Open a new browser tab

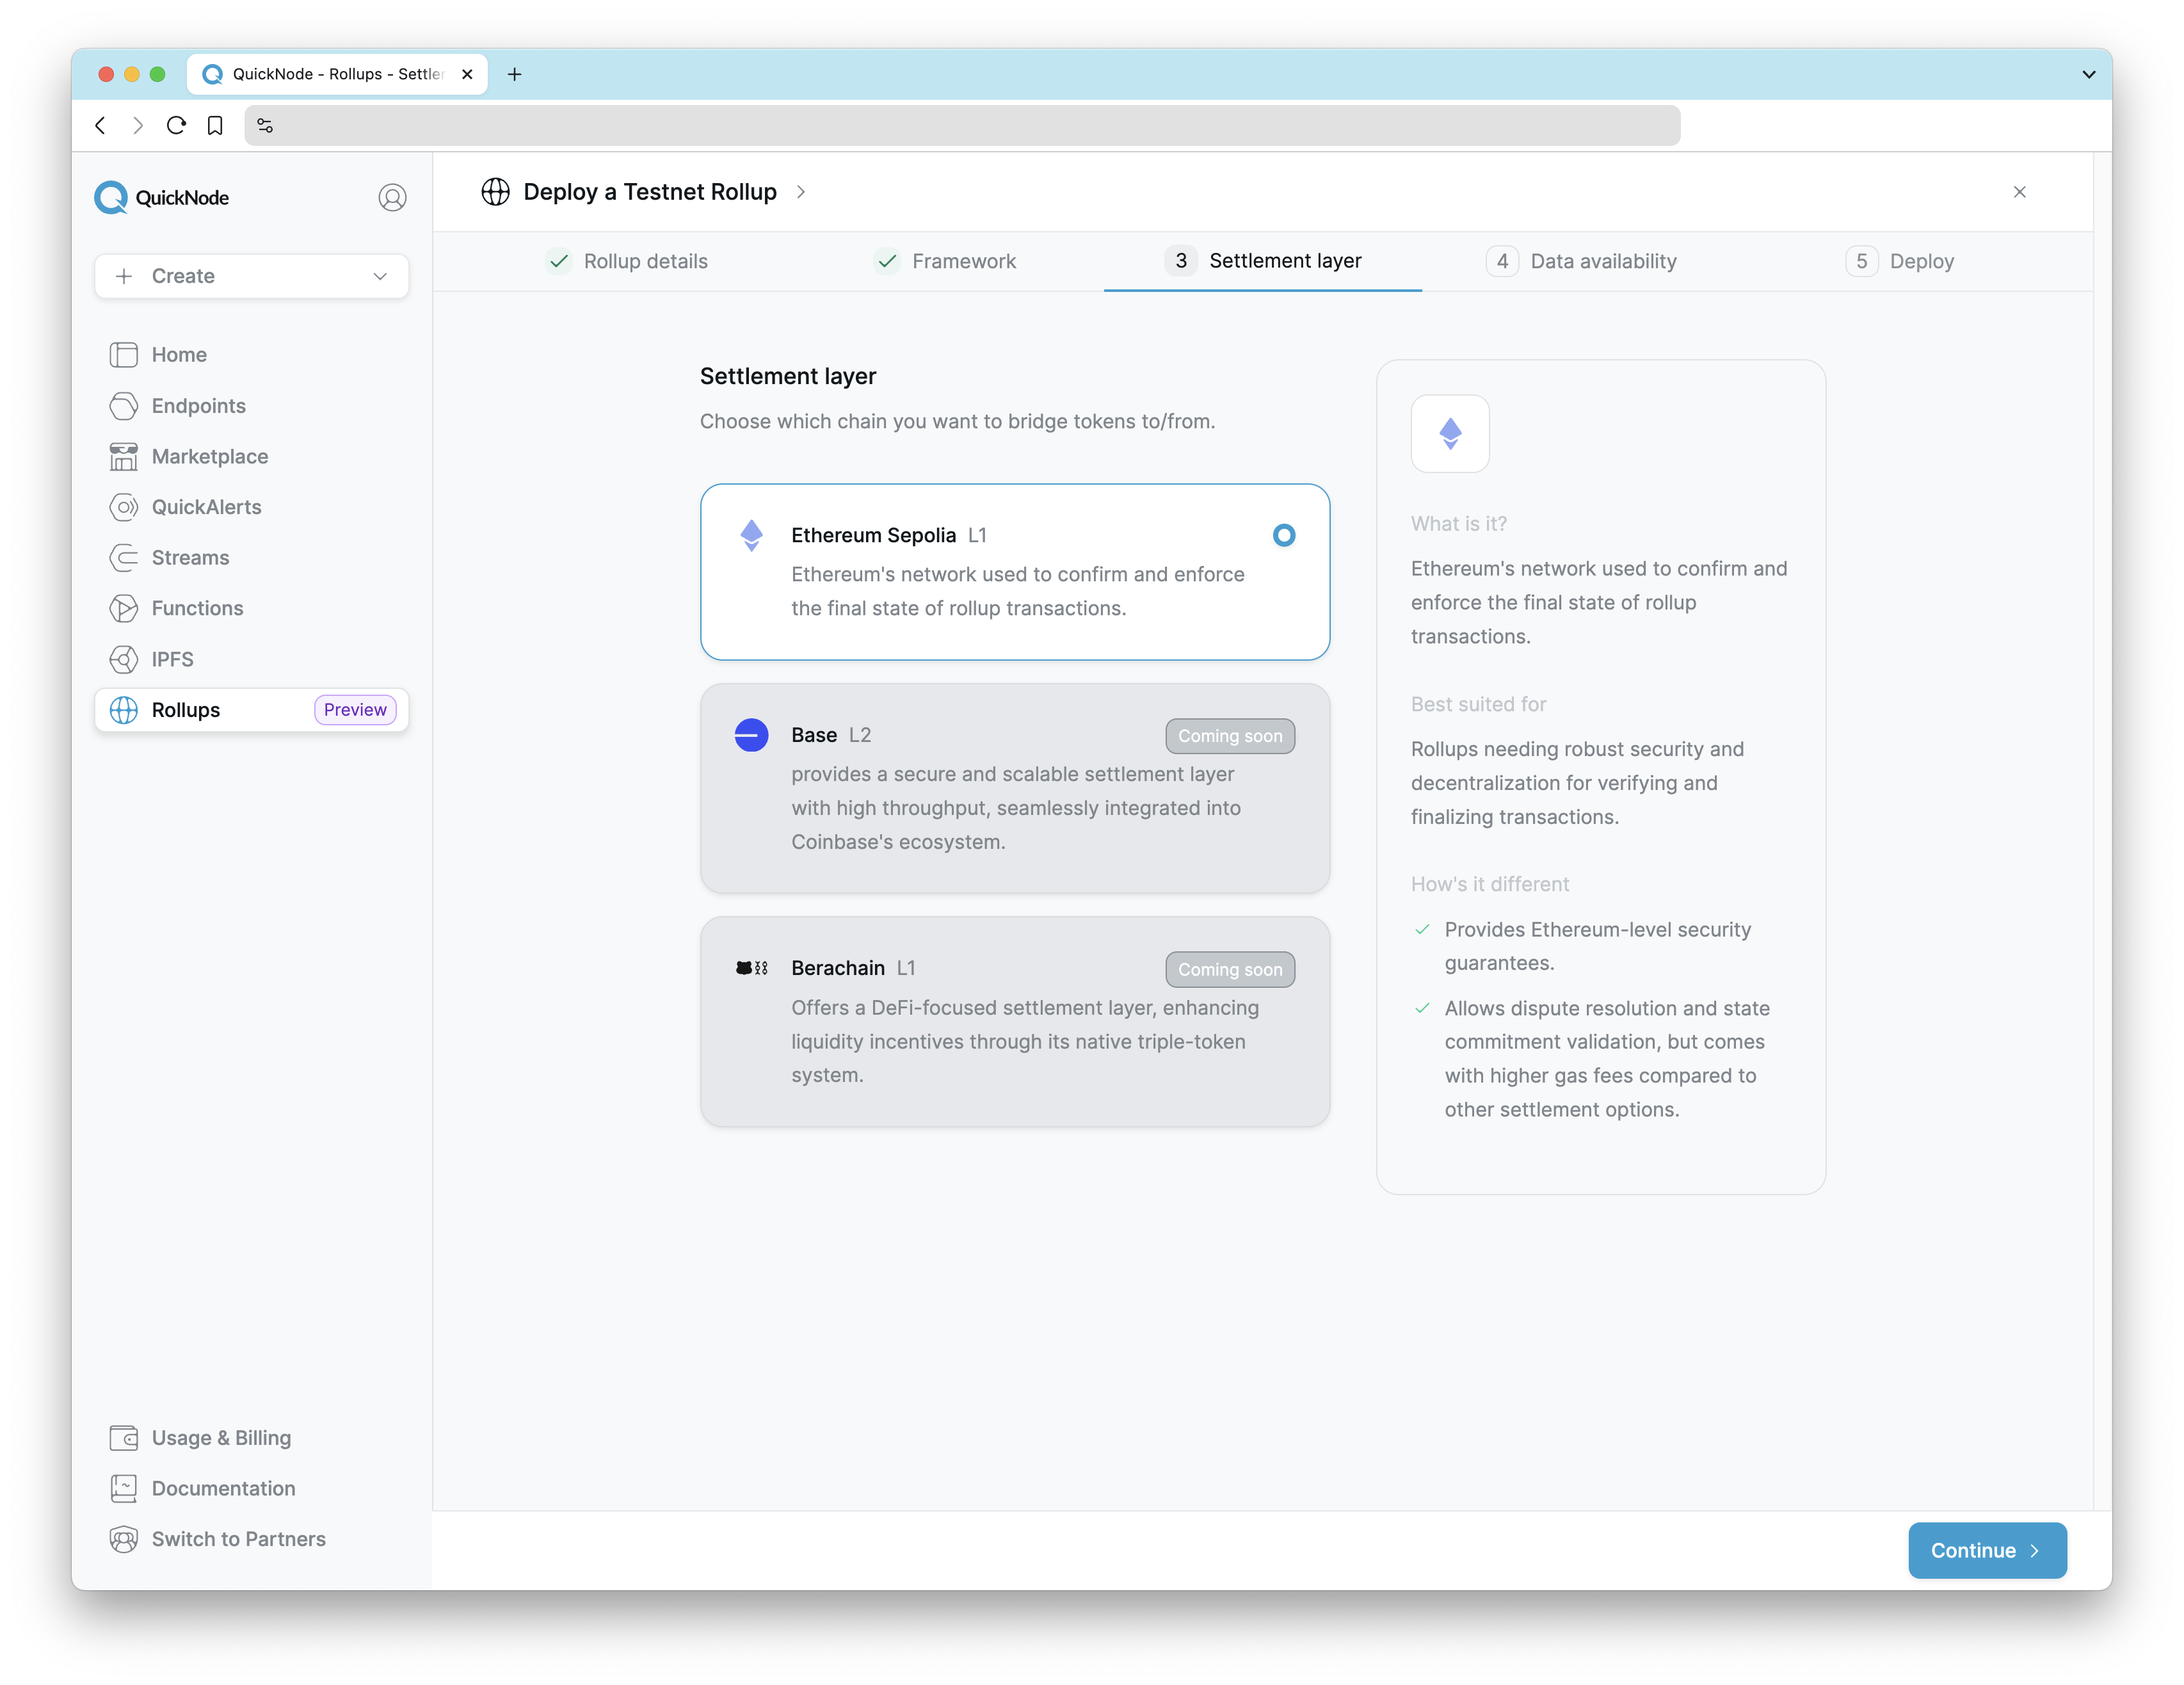(514, 74)
